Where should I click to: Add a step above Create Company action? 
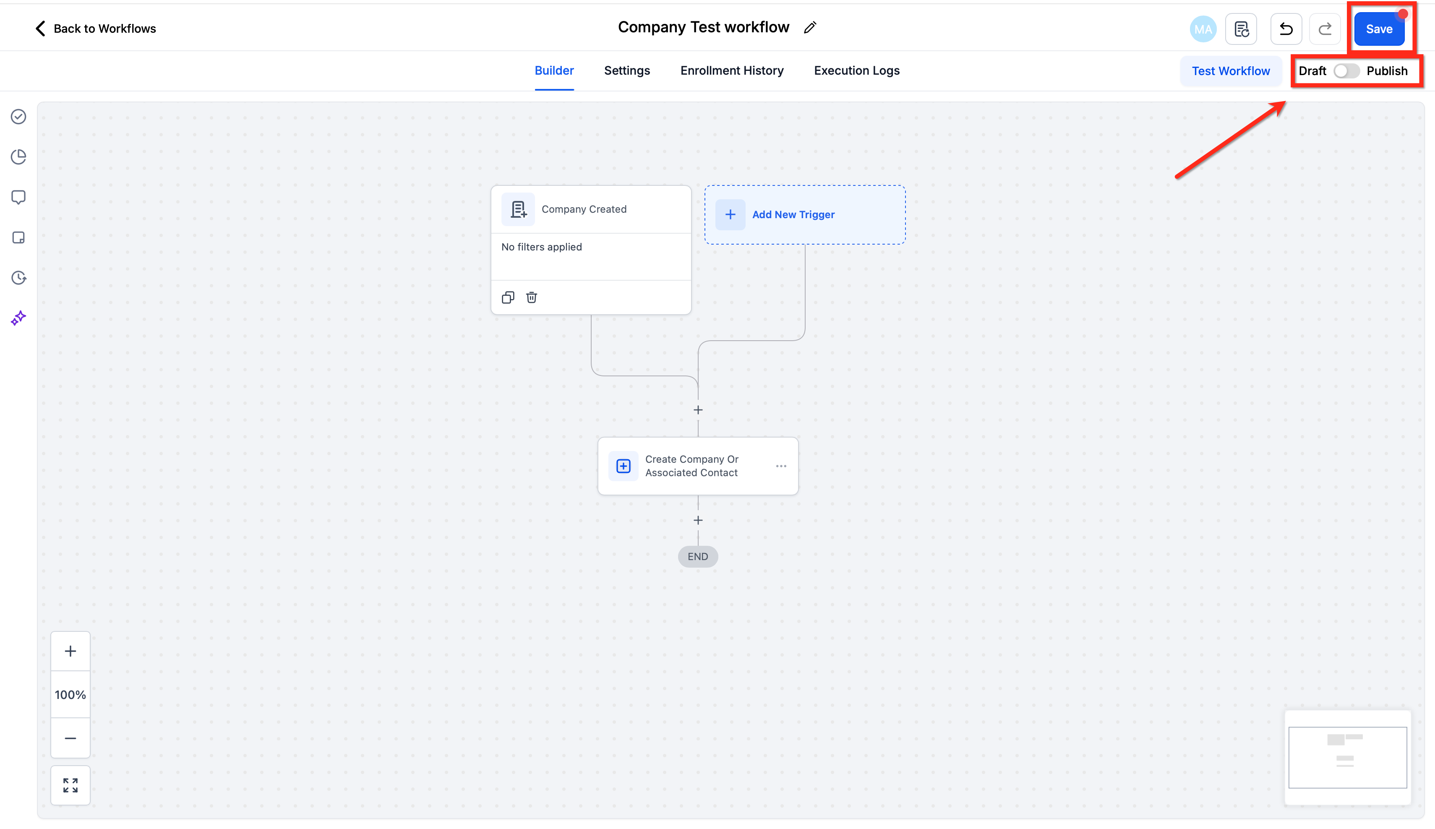[x=697, y=410]
